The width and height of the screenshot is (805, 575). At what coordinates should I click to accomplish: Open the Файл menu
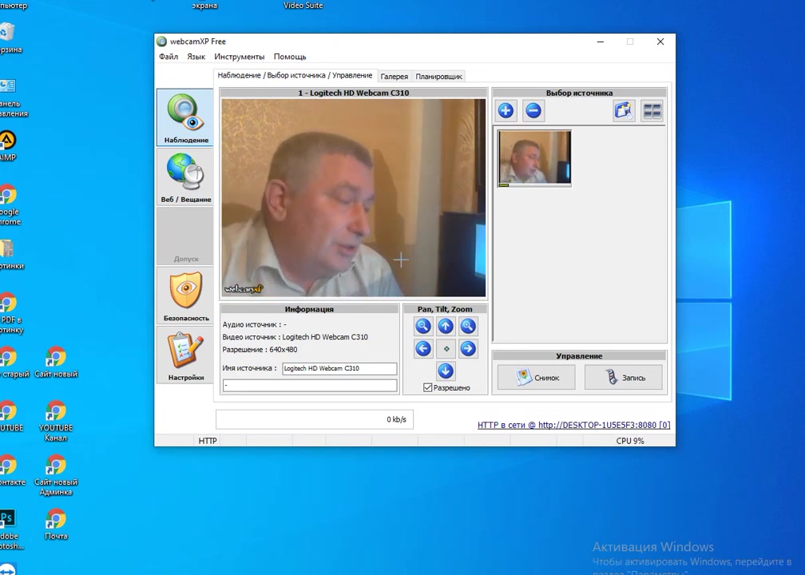[x=169, y=57]
